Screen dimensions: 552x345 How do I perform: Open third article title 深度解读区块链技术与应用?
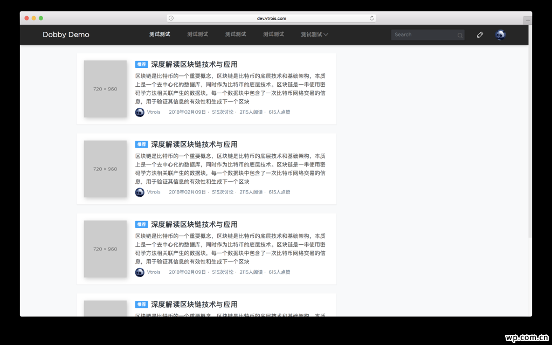click(194, 224)
